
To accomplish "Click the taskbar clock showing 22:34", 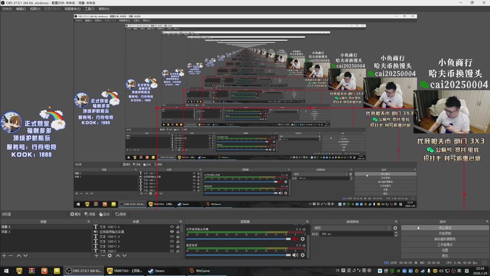I will point(480,270).
